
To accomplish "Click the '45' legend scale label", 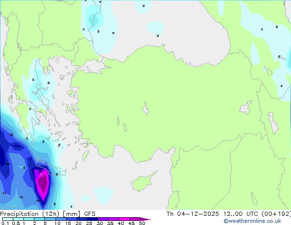I will click(x=131, y=223).
